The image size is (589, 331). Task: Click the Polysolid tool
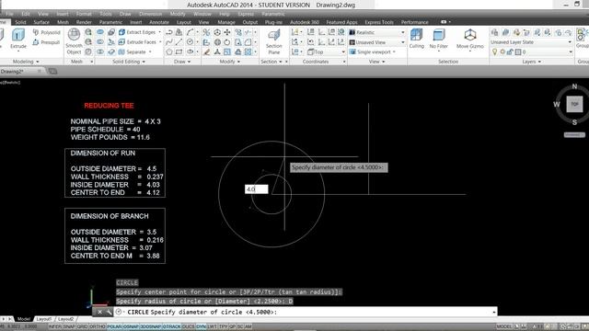[x=47, y=33]
